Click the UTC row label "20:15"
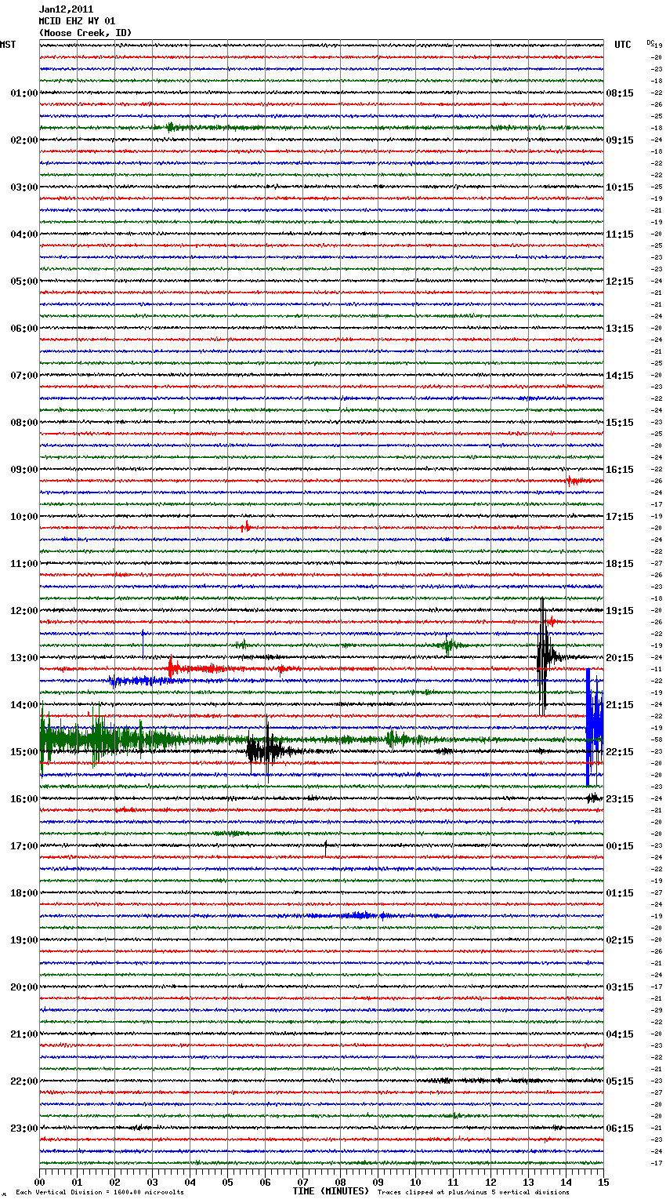The width and height of the screenshot is (666, 1203). click(620, 658)
